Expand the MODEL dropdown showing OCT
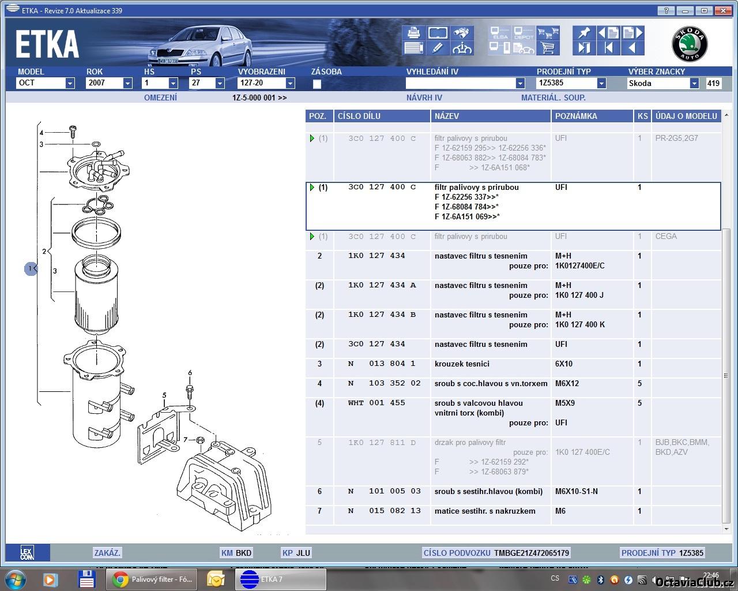This screenshot has width=738, height=591. [70, 83]
